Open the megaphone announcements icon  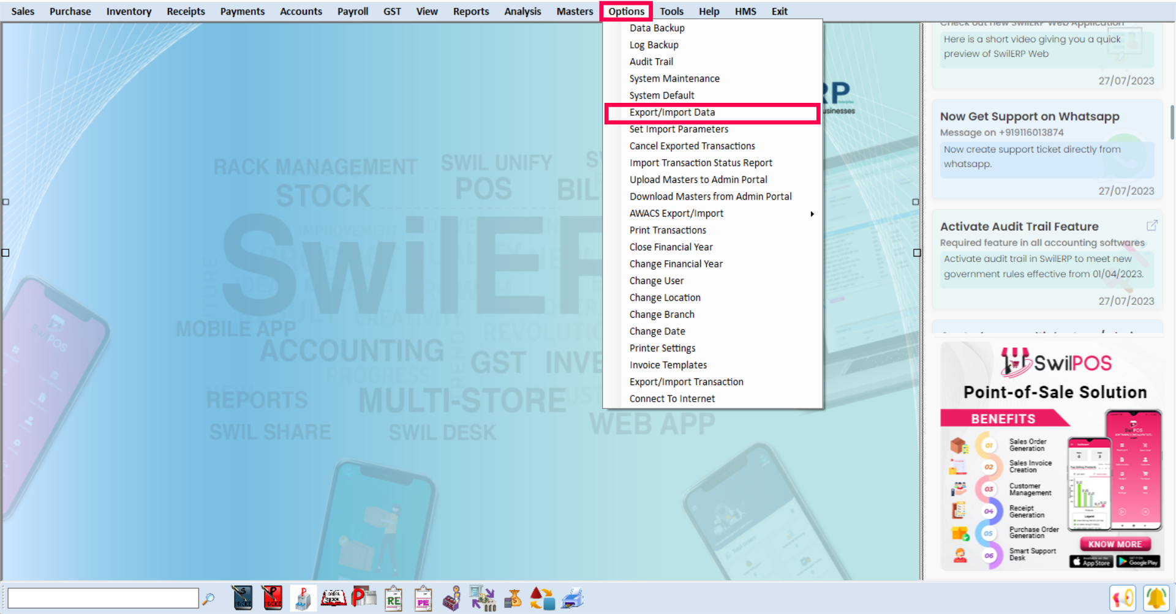tap(1123, 598)
